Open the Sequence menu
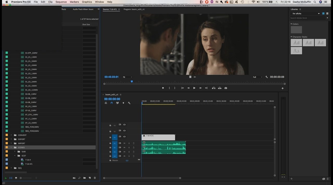This screenshot has width=333, height=185. [61, 2]
